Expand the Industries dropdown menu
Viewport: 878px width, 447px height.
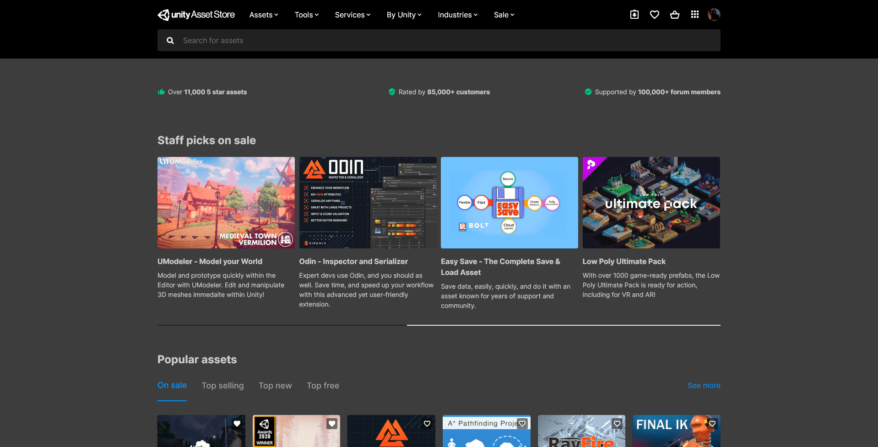[457, 15]
